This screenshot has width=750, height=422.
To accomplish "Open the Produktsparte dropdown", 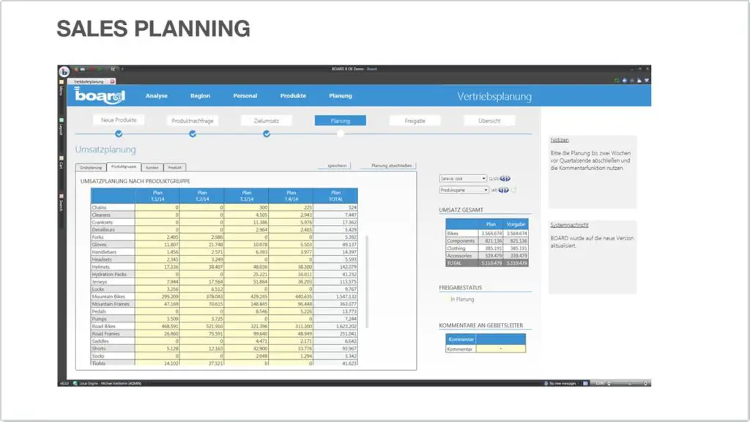I will point(464,190).
